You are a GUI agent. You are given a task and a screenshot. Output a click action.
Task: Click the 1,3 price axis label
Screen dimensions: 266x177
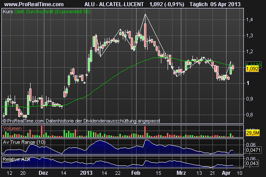(x=249, y=35)
